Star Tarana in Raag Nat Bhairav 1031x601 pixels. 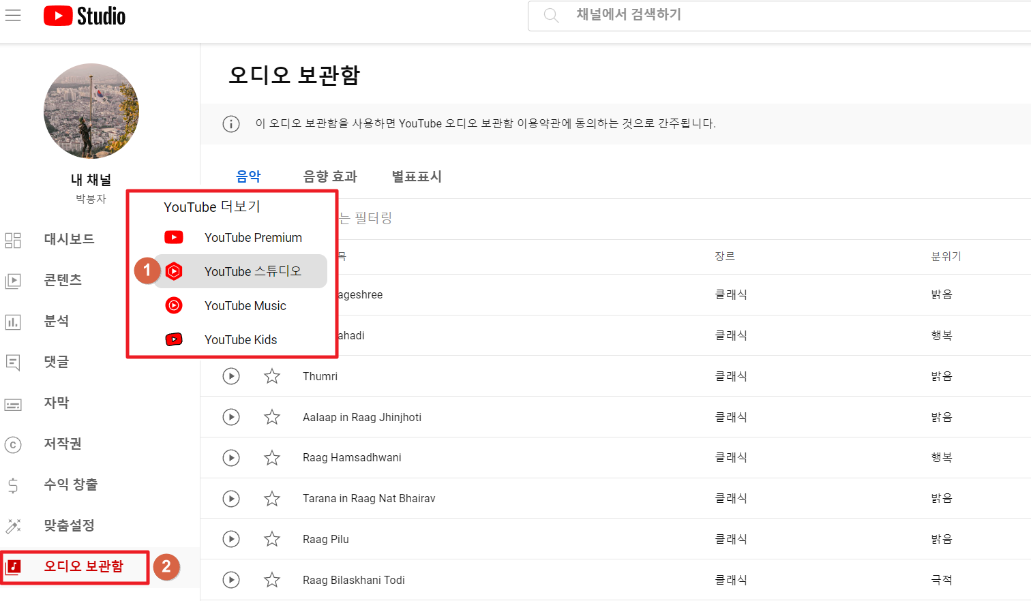(x=272, y=499)
